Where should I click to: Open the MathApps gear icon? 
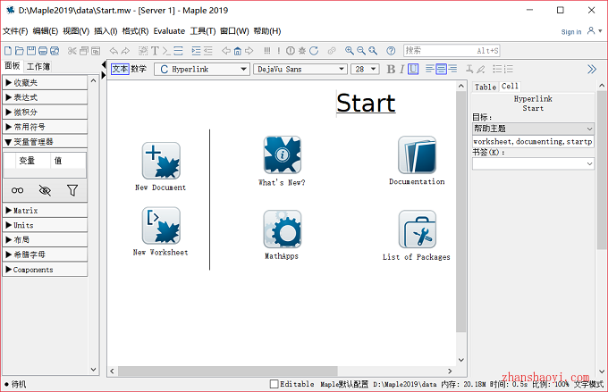(x=283, y=229)
